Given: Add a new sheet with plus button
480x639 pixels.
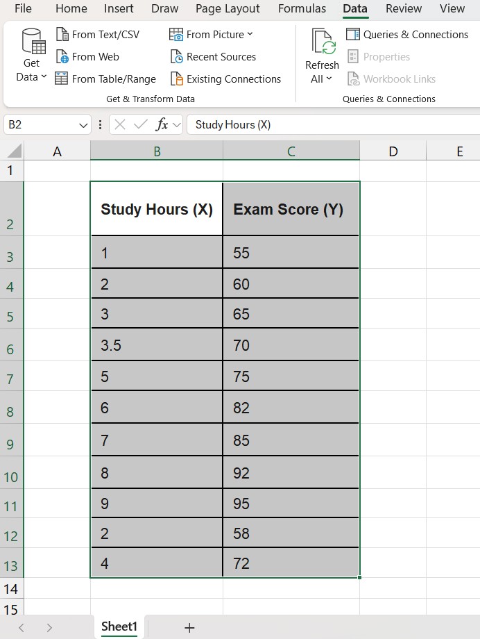Looking at the screenshot, I should point(189,628).
